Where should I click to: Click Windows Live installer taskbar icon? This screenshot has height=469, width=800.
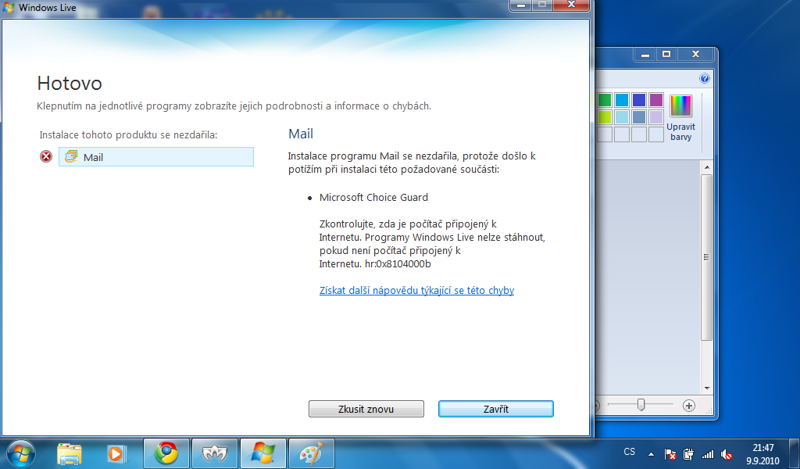click(x=262, y=453)
